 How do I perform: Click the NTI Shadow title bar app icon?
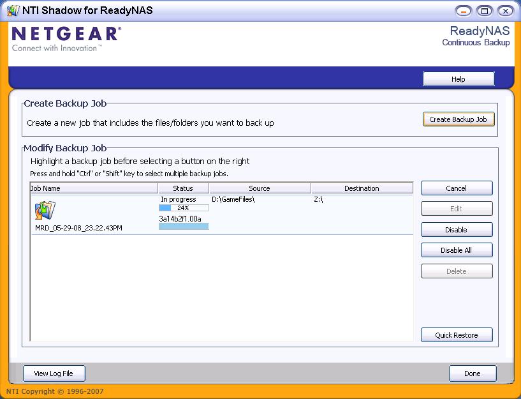(13, 10)
